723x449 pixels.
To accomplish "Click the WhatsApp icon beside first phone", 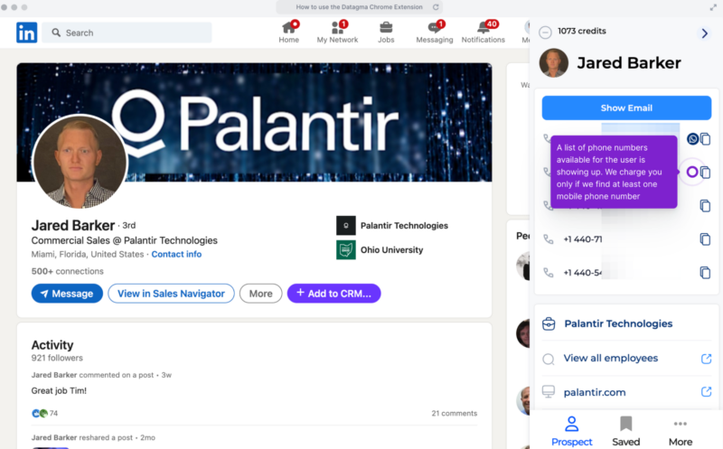I will (x=692, y=139).
